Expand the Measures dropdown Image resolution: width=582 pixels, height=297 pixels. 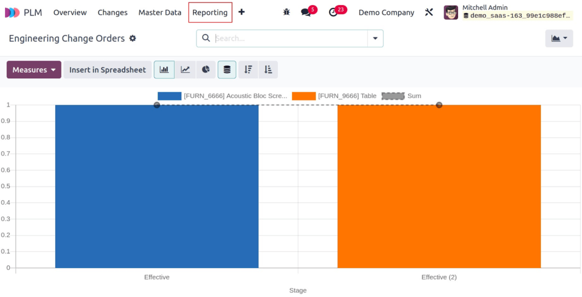pos(34,70)
